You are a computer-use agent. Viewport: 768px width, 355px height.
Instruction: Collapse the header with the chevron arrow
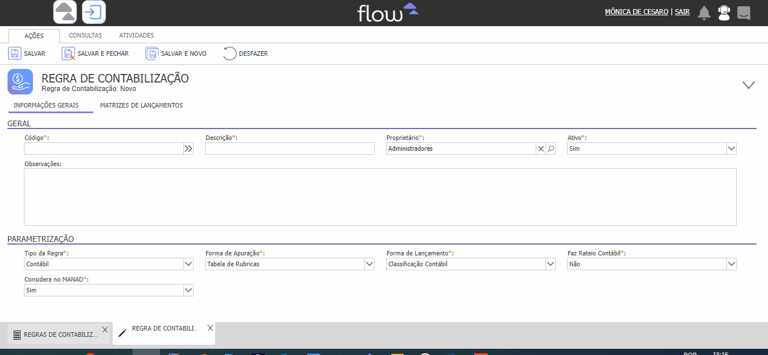click(x=749, y=85)
